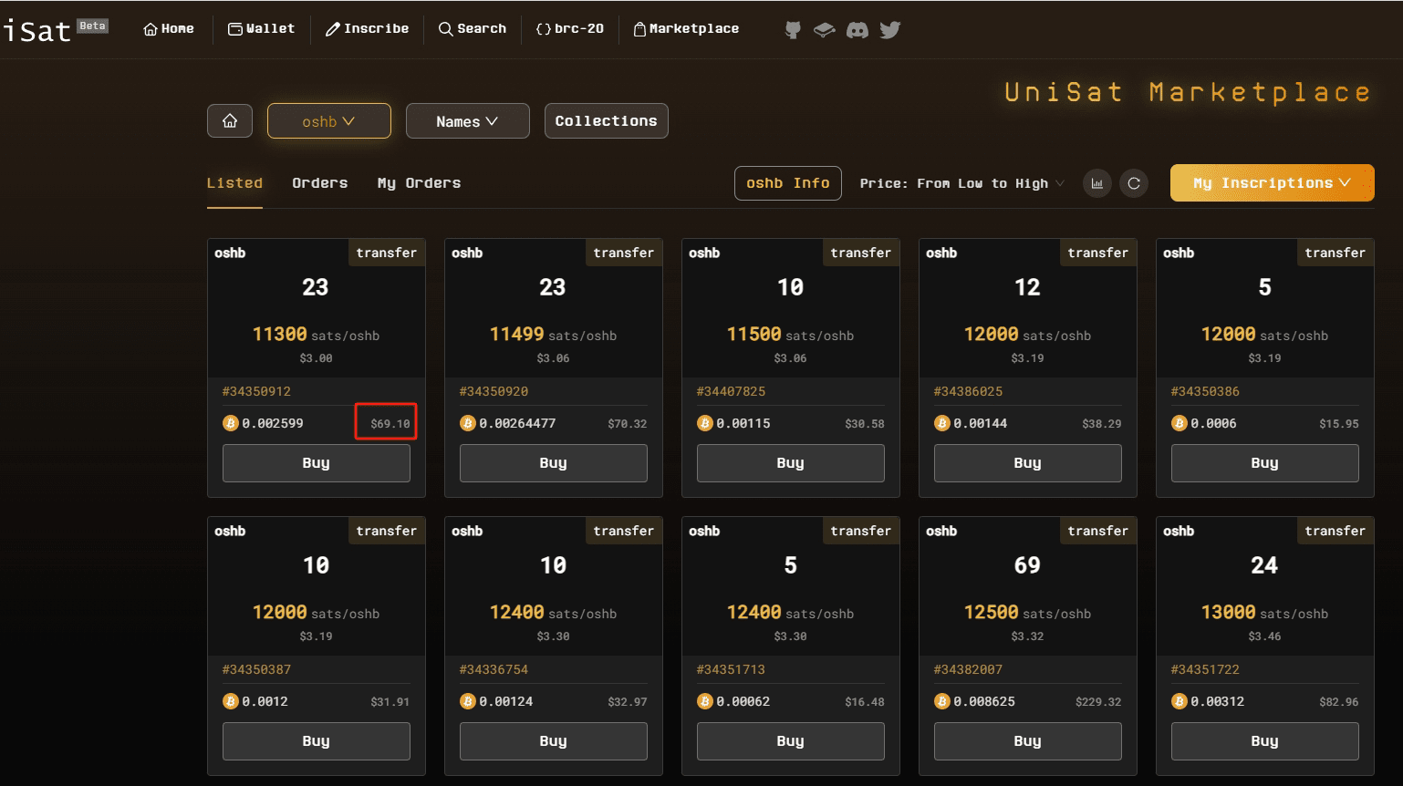Open the brc-20 page from the navbar

(x=569, y=28)
